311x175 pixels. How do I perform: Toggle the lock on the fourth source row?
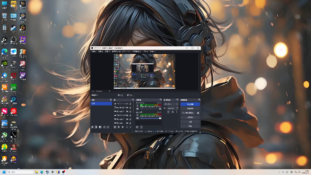(x=130, y=115)
